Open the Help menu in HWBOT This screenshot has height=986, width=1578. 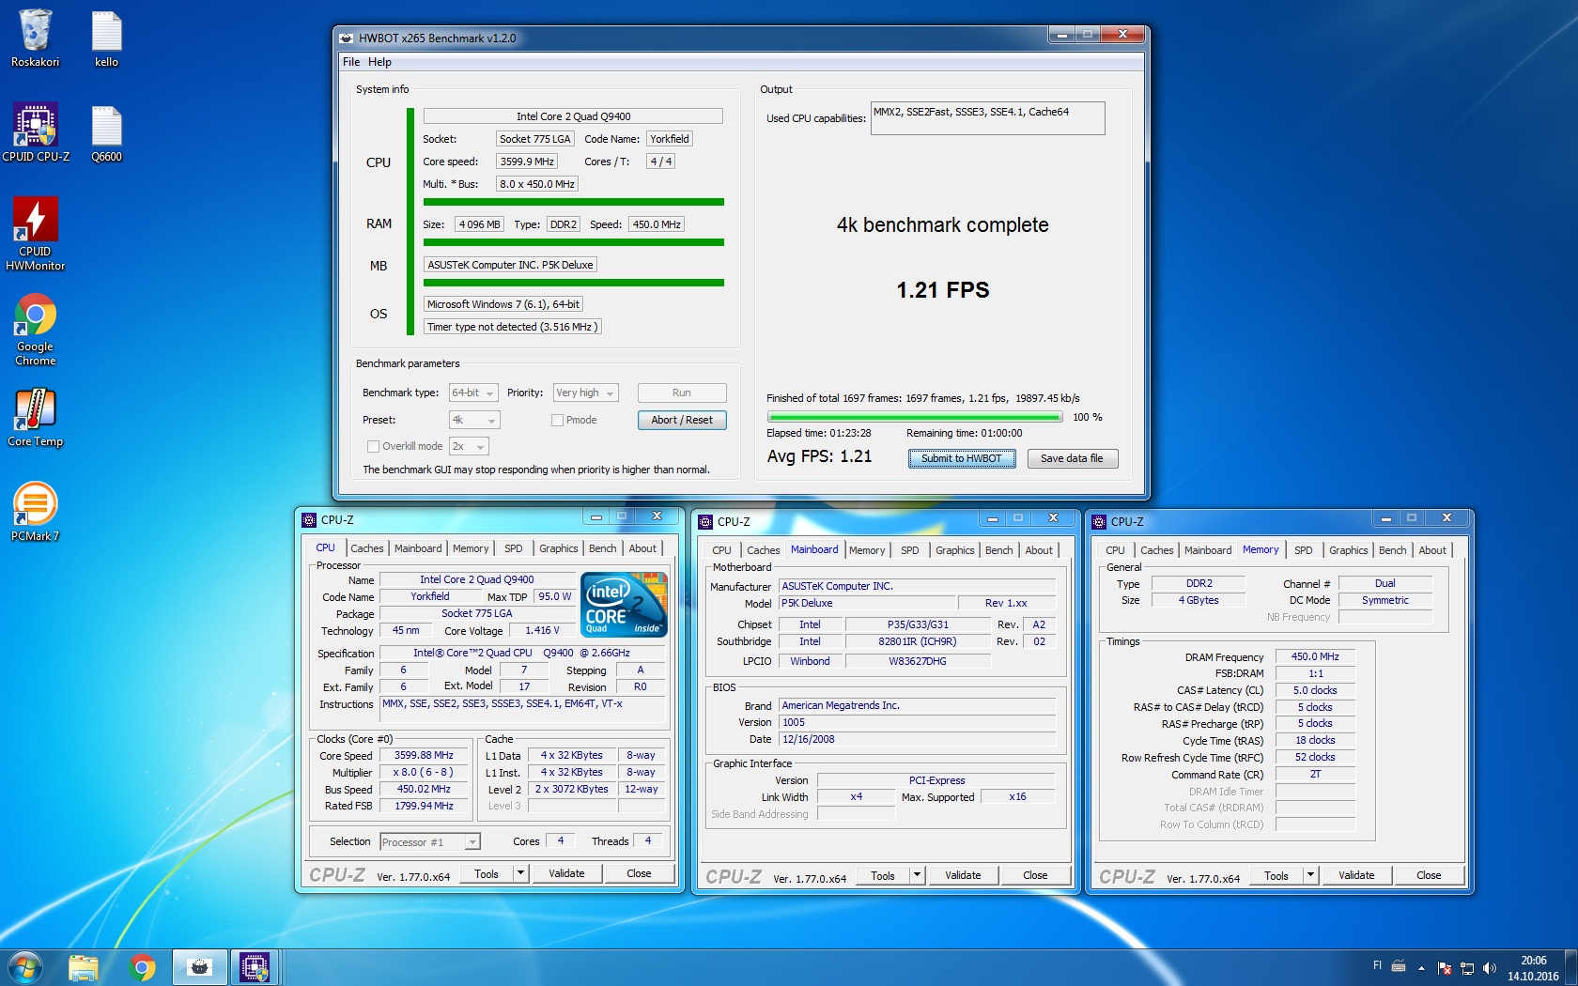379,62
